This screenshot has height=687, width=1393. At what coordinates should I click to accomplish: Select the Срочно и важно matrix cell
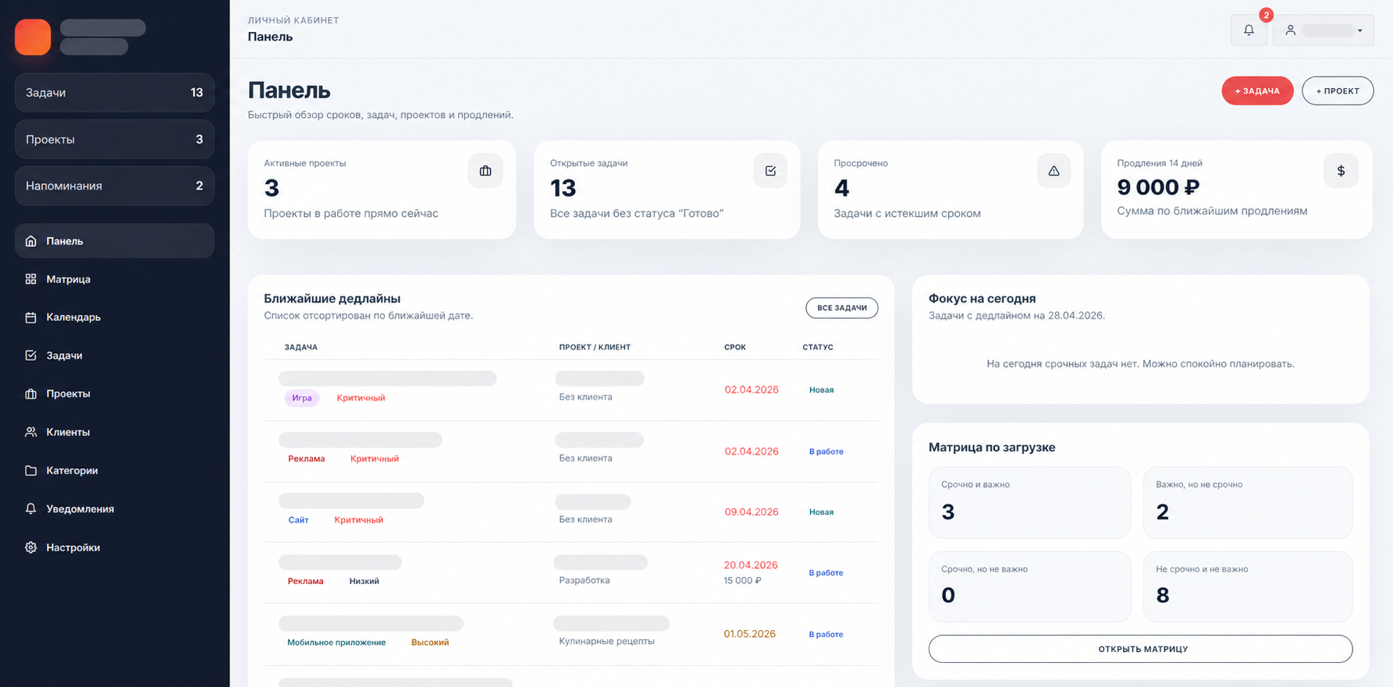click(1029, 502)
